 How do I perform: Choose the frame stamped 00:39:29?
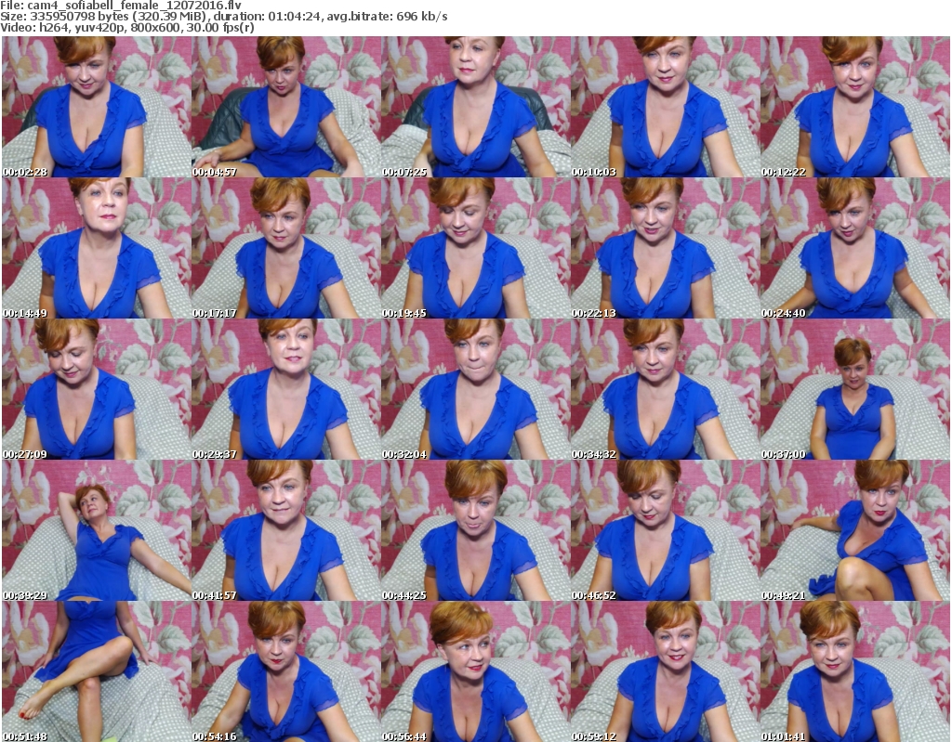[x=97, y=530]
